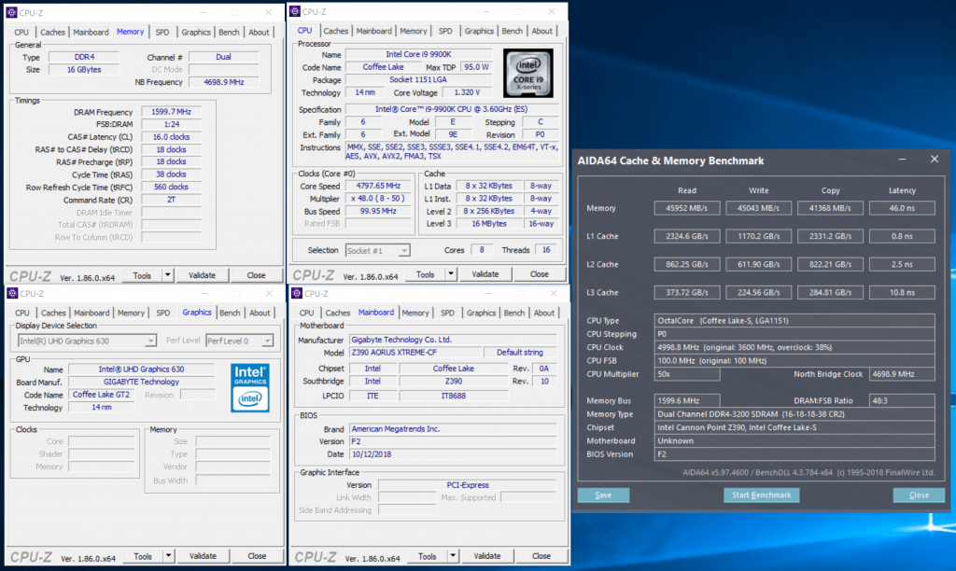Click the GPU code name Coffee Lake GT2
Screen dimensions: 956x571
pyautogui.click(x=101, y=395)
